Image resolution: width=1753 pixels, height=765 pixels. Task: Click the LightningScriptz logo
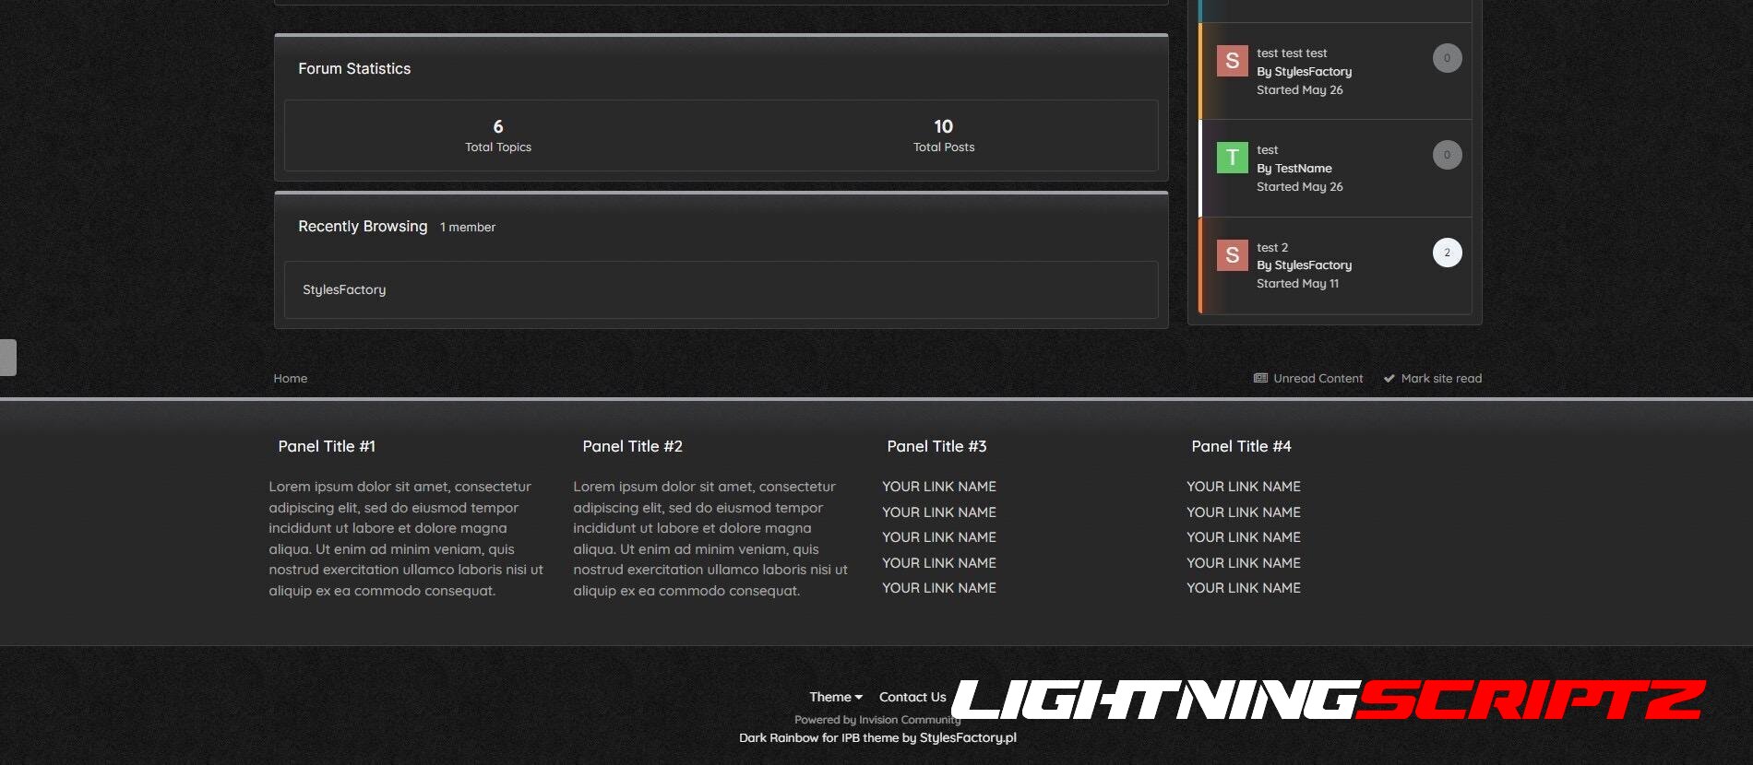[1329, 700]
